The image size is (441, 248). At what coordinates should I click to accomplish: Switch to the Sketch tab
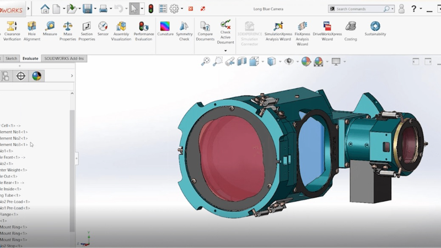11,58
